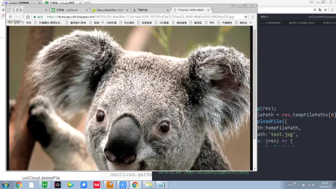
Task: Click the scroll-down arrow of image page
Action: click(255, 169)
